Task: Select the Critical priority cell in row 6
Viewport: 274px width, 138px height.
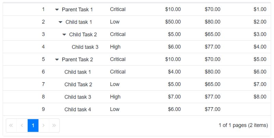Action: [117, 72]
